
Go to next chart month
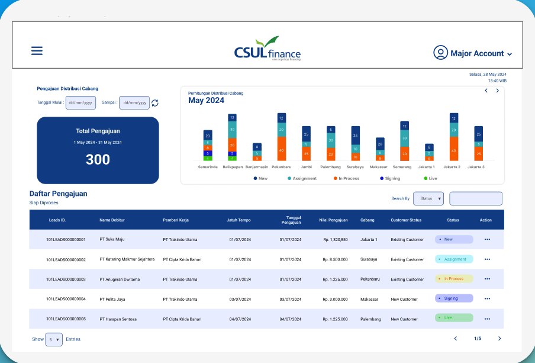pos(498,91)
